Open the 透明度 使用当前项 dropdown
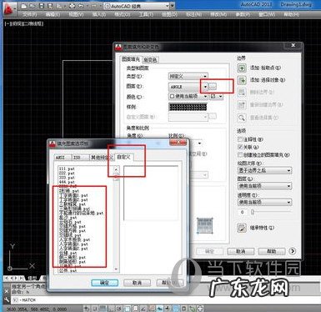This screenshot has width=321, height=312. 264,202
